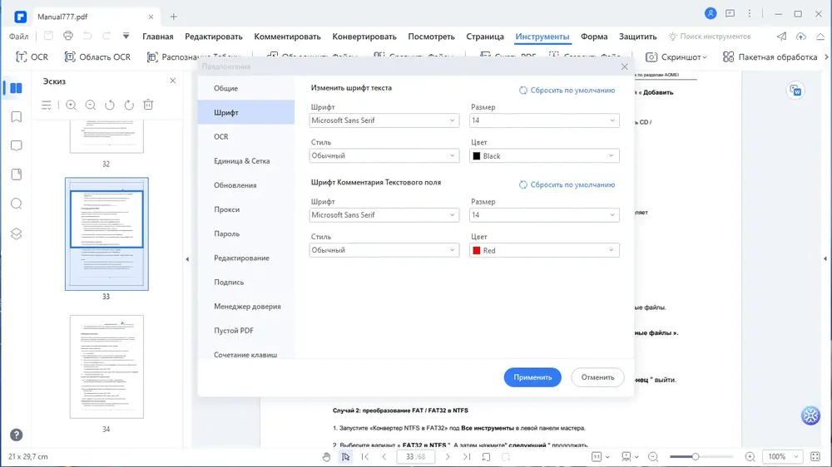Rotate page counterclockwise in Эскиз panel

coord(110,105)
